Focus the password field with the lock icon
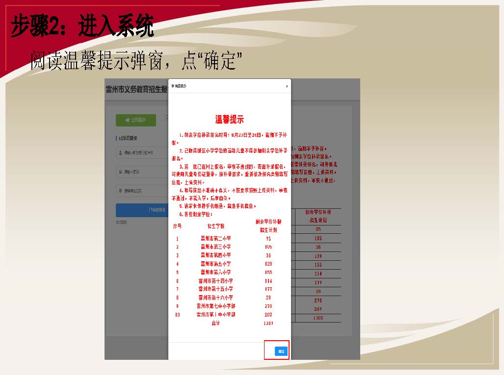 coord(142,172)
